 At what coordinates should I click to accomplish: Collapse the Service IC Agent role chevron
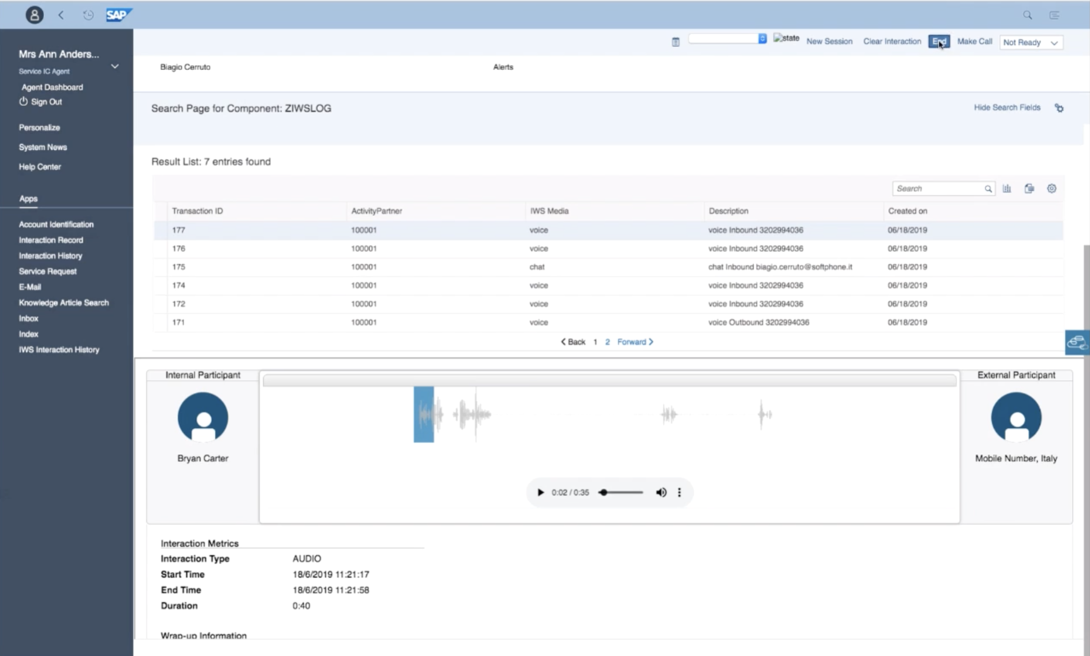(x=115, y=67)
